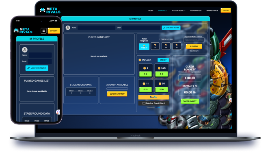
Task: Click the Paypal or Wallet Address field
Action: 194,40
